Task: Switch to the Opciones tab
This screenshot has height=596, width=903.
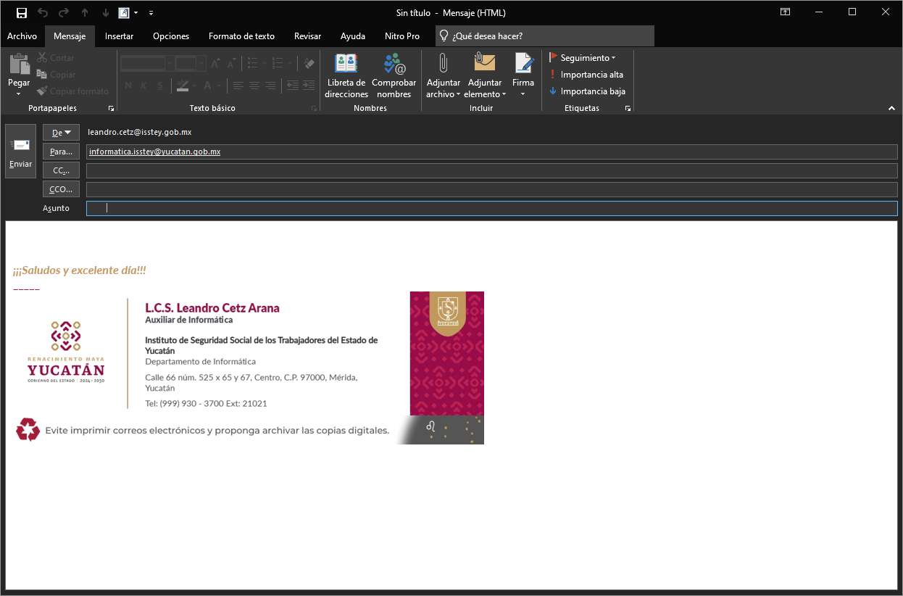Action: [x=171, y=36]
